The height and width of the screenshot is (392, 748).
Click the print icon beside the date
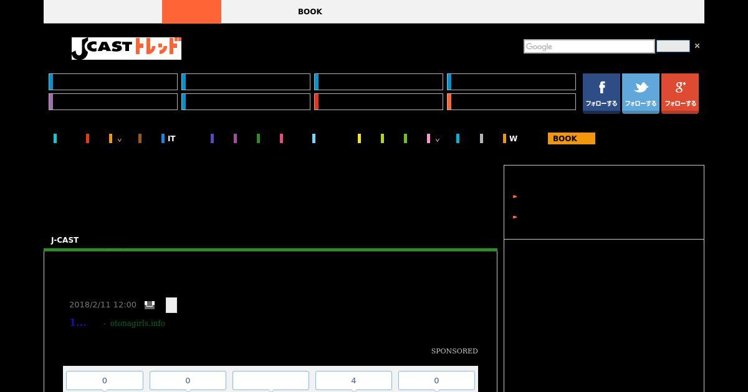150,305
